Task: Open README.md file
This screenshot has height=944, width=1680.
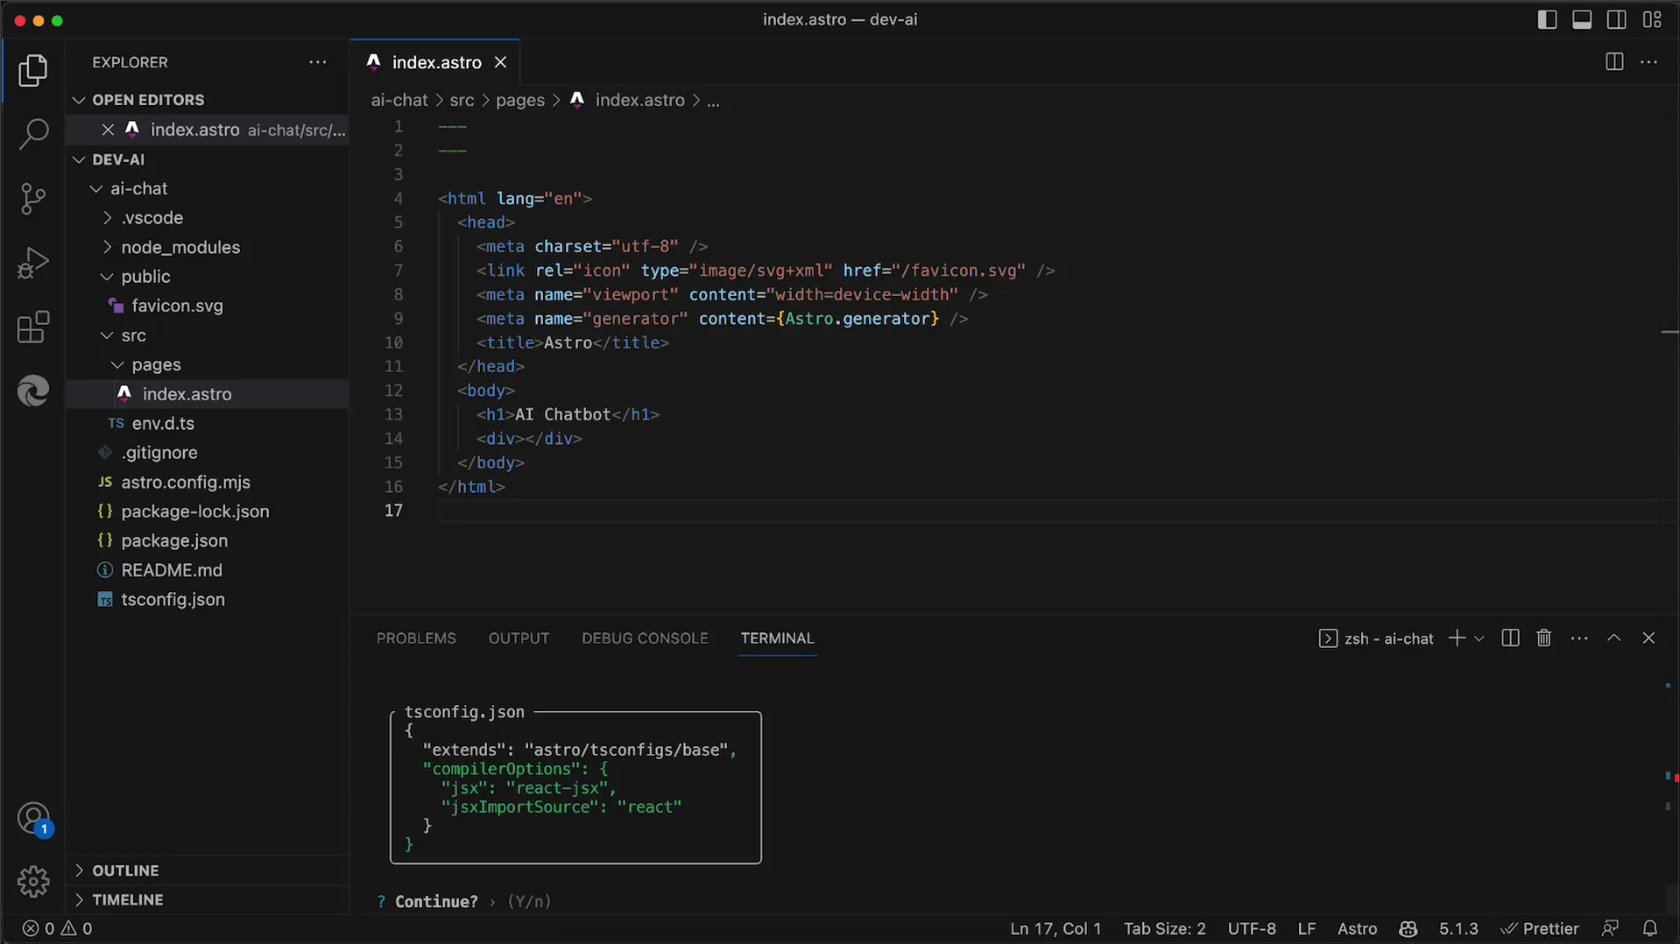Action: tap(207, 570)
